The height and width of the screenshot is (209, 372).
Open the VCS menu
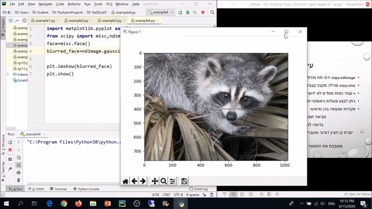[x=109, y=4]
